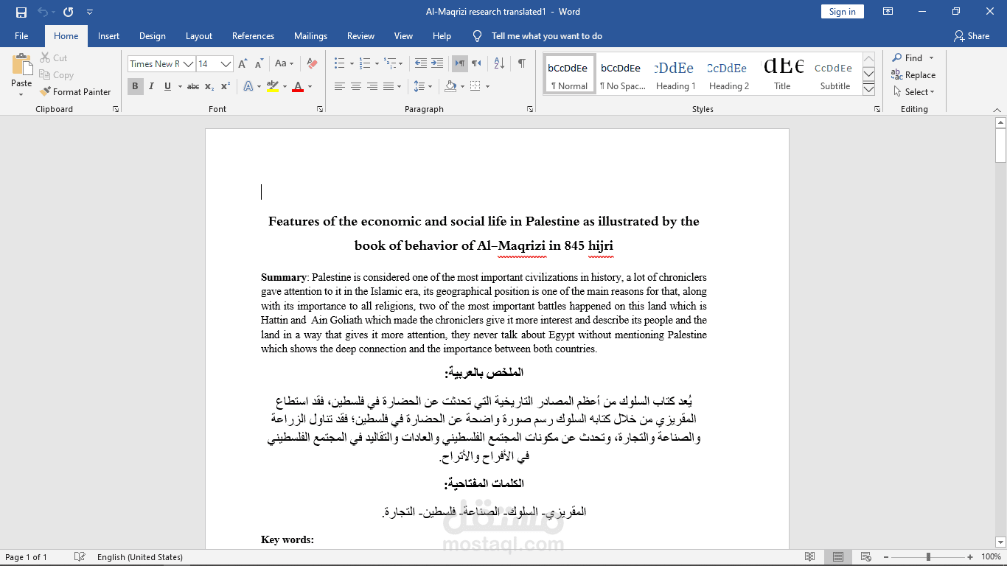The height and width of the screenshot is (566, 1007).
Task: Toggle Underline formatting
Action: [x=167, y=86]
